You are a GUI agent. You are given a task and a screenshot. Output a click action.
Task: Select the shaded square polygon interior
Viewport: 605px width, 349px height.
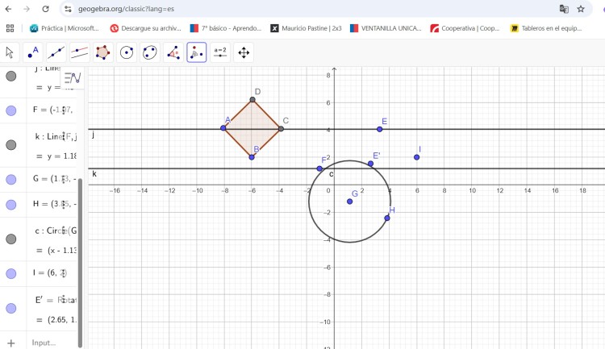pos(252,128)
